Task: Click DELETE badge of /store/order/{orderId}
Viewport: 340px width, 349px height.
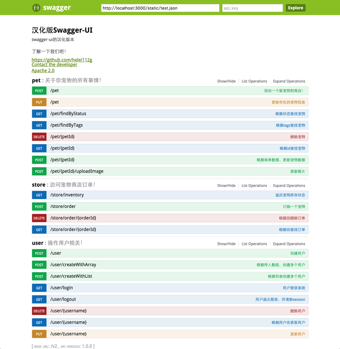Action: 39,218
